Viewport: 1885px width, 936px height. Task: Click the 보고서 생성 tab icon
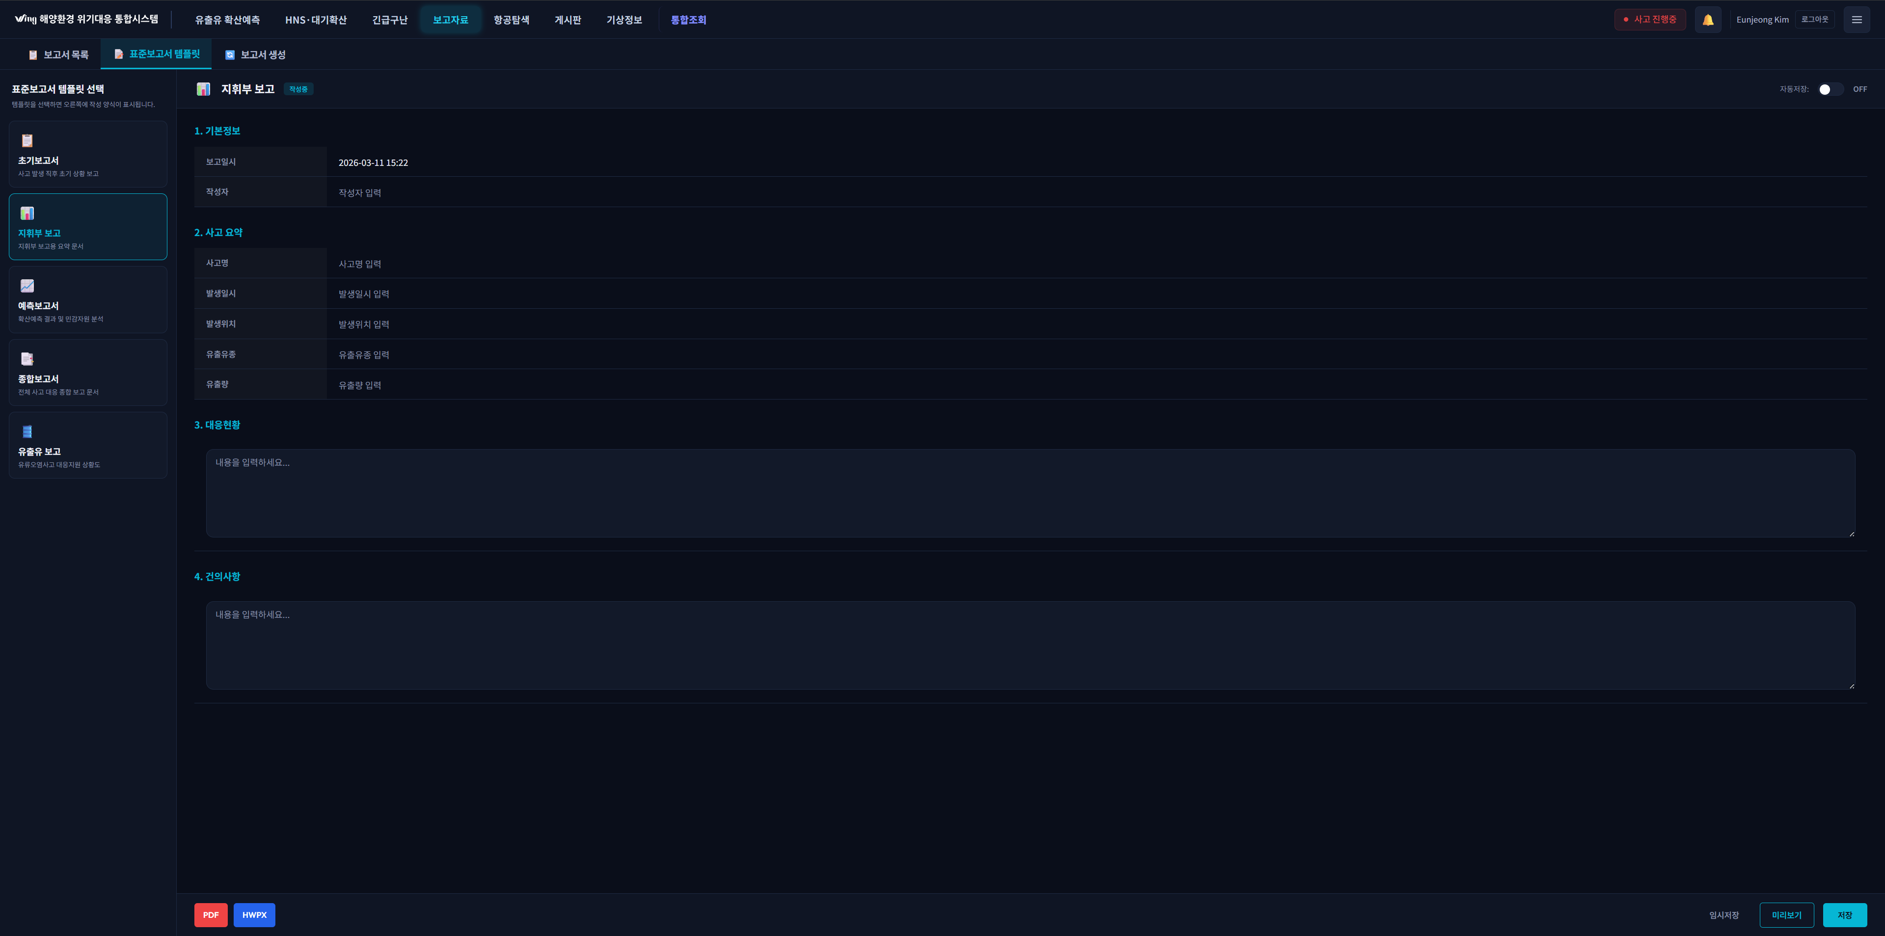[x=230, y=55]
